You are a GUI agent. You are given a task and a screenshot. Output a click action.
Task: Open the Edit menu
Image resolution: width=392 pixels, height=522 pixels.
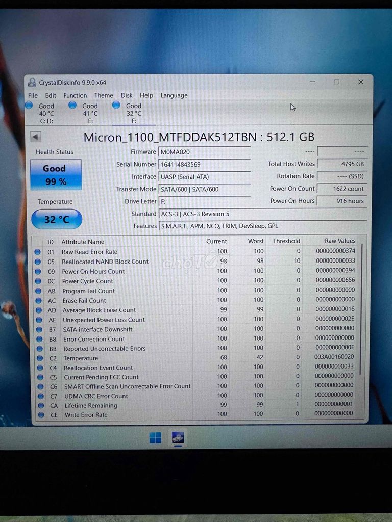pos(51,95)
